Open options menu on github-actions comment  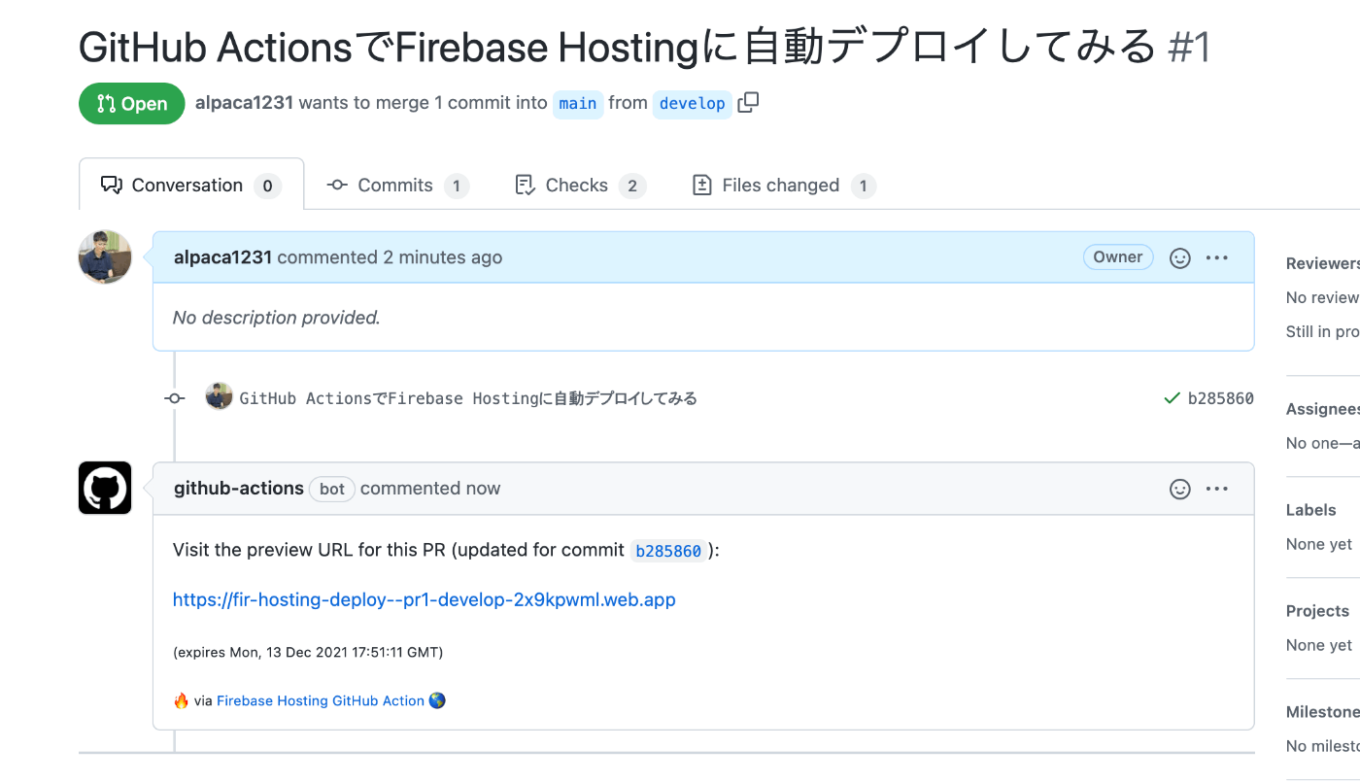pyautogui.click(x=1217, y=489)
